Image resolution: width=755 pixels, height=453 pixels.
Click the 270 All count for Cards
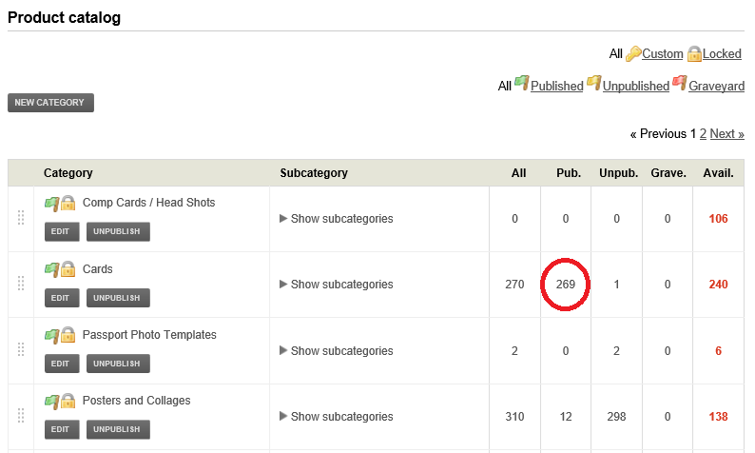point(514,285)
